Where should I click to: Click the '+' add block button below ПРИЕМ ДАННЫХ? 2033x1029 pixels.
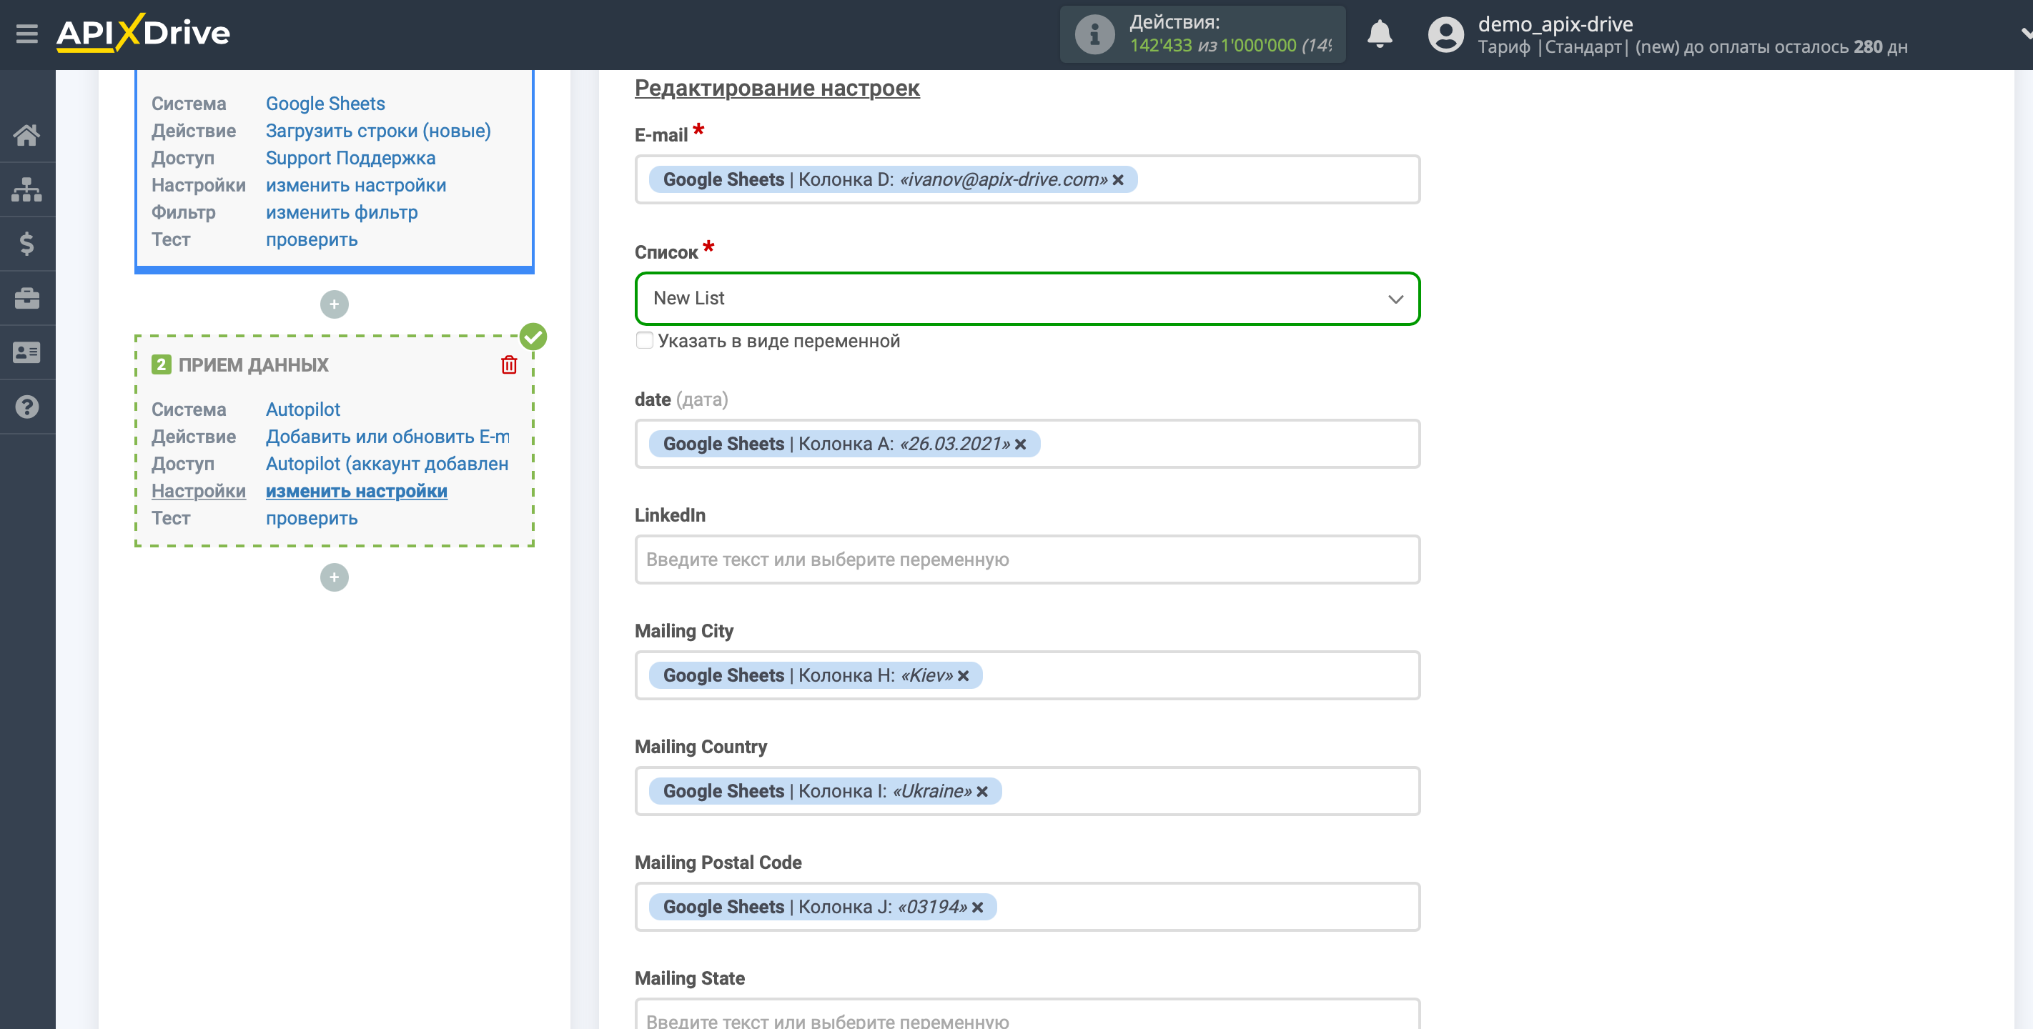coord(335,576)
